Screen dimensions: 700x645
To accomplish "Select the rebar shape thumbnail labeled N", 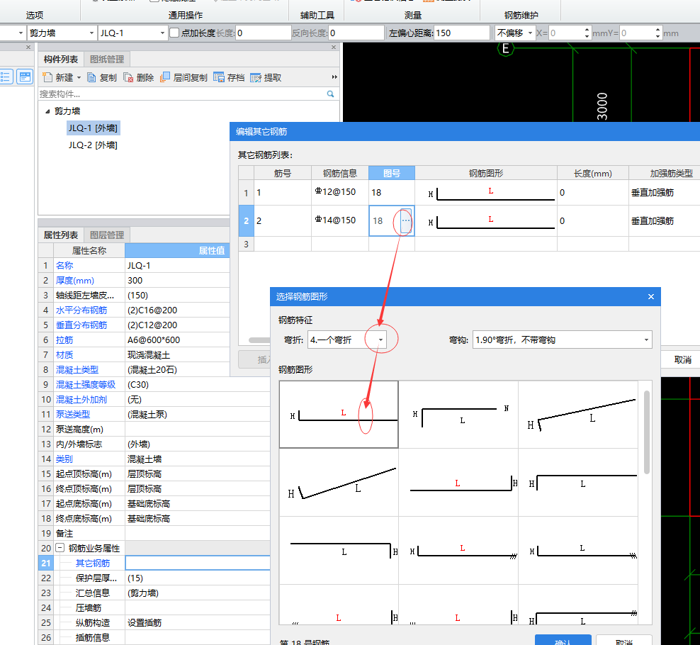I will coord(458,415).
